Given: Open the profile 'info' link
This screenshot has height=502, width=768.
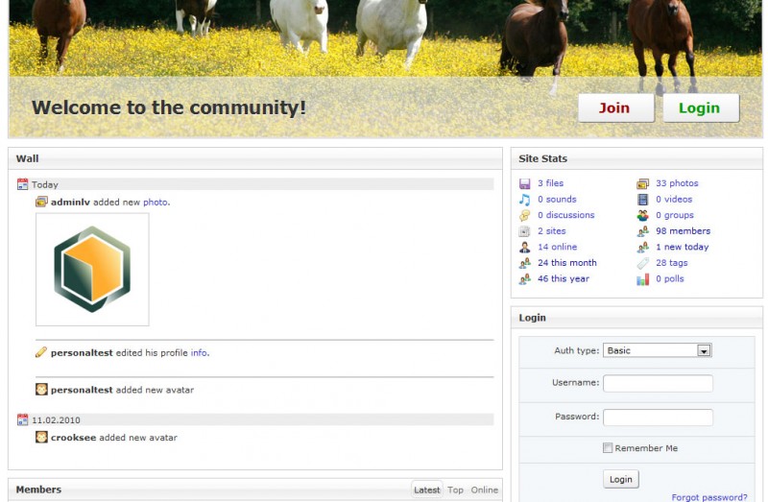Looking at the screenshot, I should pos(199,352).
